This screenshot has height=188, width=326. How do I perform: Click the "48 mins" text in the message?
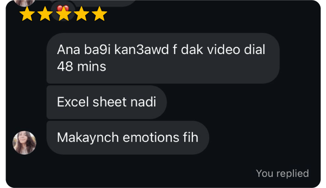click(x=81, y=66)
